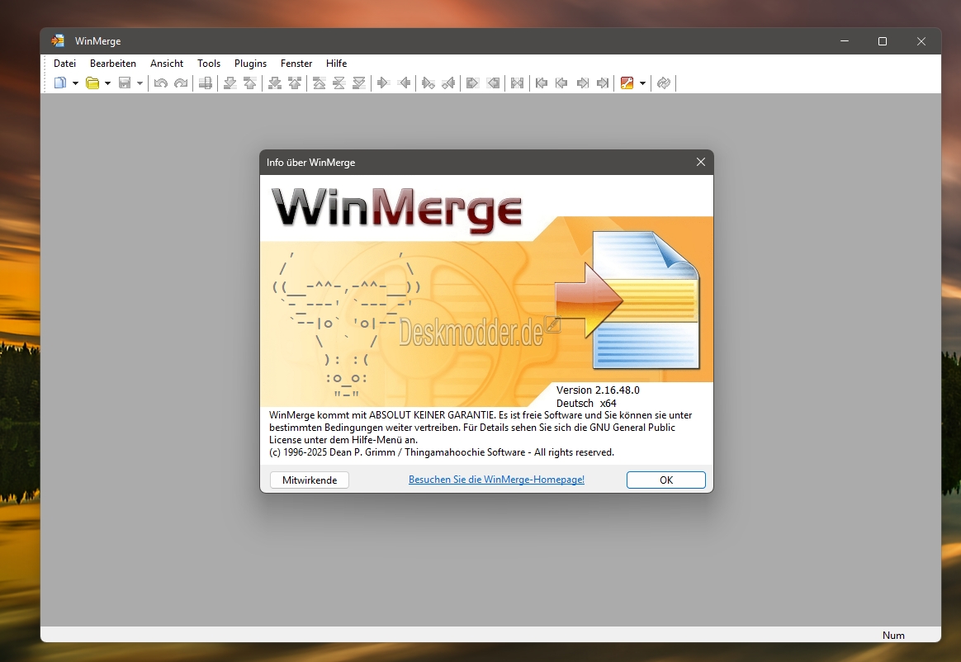The width and height of the screenshot is (961, 662).
Task: Click the First File navigation icon
Action: click(542, 83)
